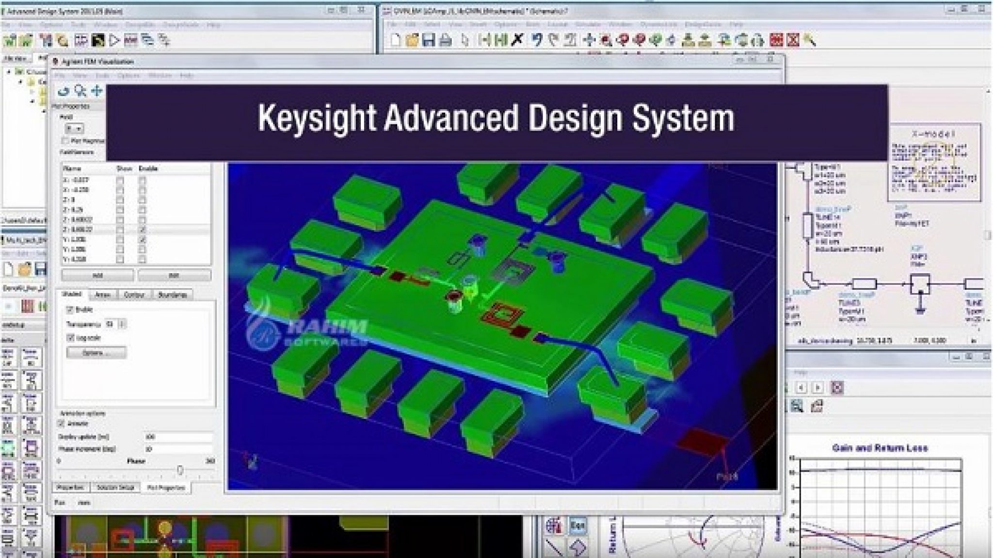The image size is (993, 558).
Task: Click the Display update input field
Action: tap(178, 437)
